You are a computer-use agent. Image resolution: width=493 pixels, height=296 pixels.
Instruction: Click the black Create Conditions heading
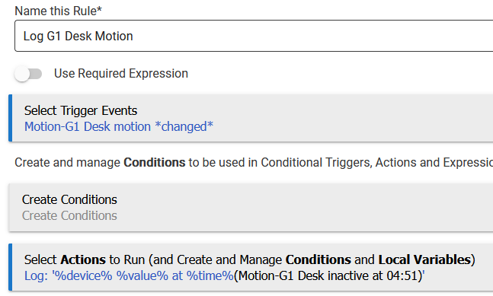[x=69, y=199]
